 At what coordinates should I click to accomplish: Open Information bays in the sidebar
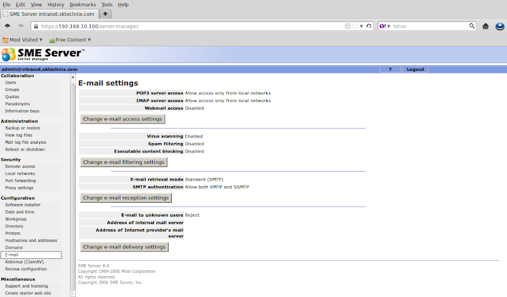pos(22,111)
